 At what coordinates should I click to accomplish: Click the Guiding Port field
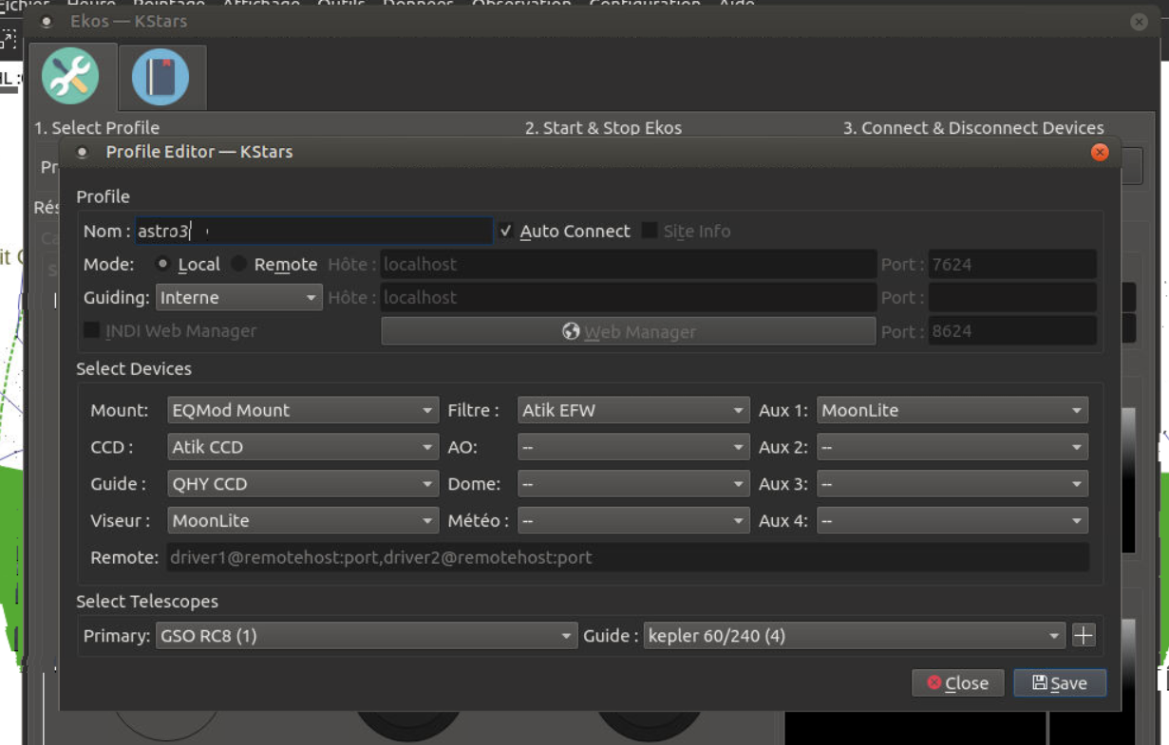click(1012, 298)
